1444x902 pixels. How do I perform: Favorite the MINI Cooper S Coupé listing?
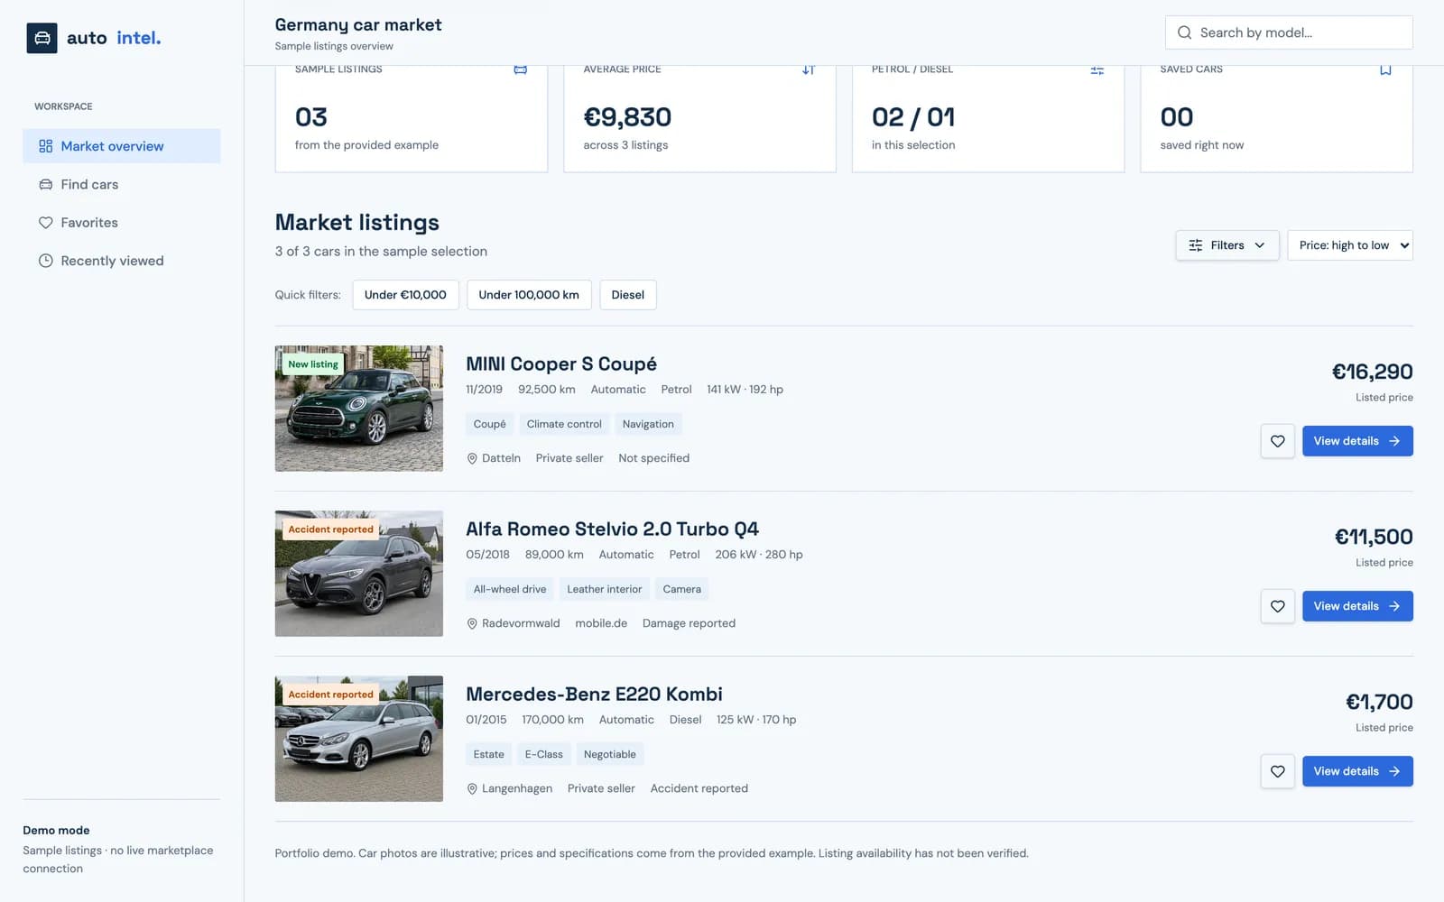click(x=1277, y=441)
